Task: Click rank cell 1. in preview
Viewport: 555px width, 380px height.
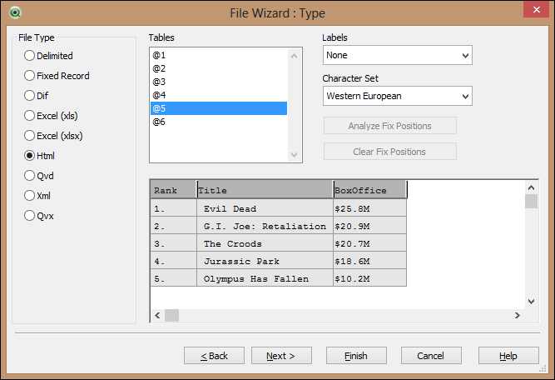Action: coord(173,209)
